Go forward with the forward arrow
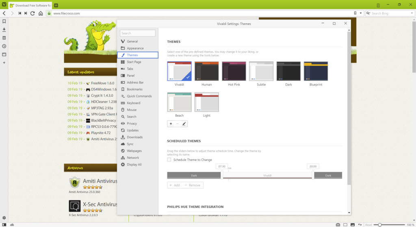This screenshot has width=416, height=227. click(12, 13)
